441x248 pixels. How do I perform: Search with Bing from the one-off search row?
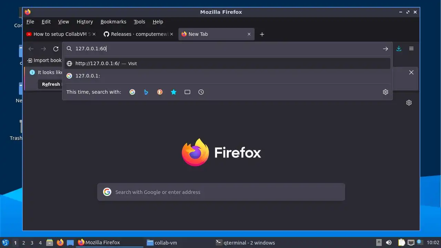146,92
